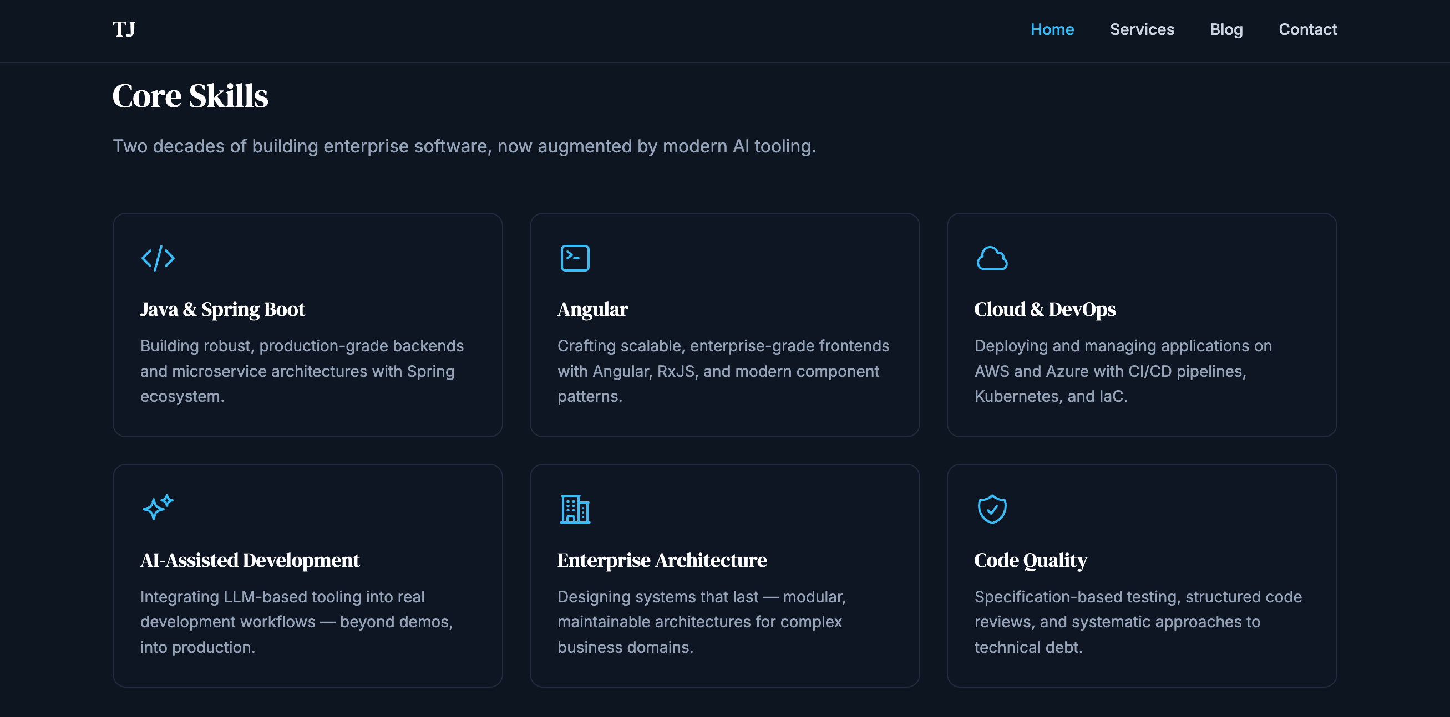Click the Enterprise Architecture heading
Image resolution: width=1450 pixels, height=717 pixels.
click(662, 560)
